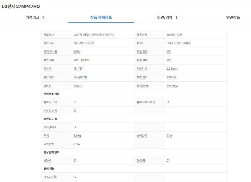Click the 0.3W standby value
251x182 pixels.
pos(77,144)
